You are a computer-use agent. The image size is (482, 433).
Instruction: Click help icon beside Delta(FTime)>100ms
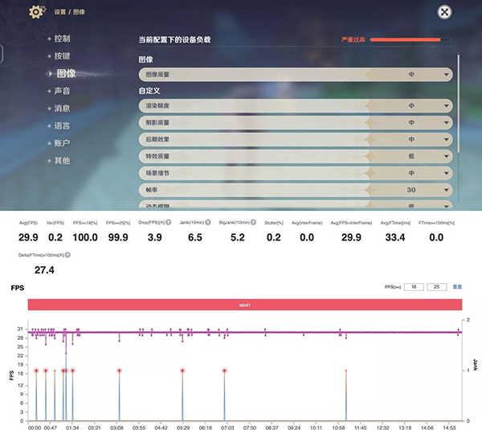(67, 255)
